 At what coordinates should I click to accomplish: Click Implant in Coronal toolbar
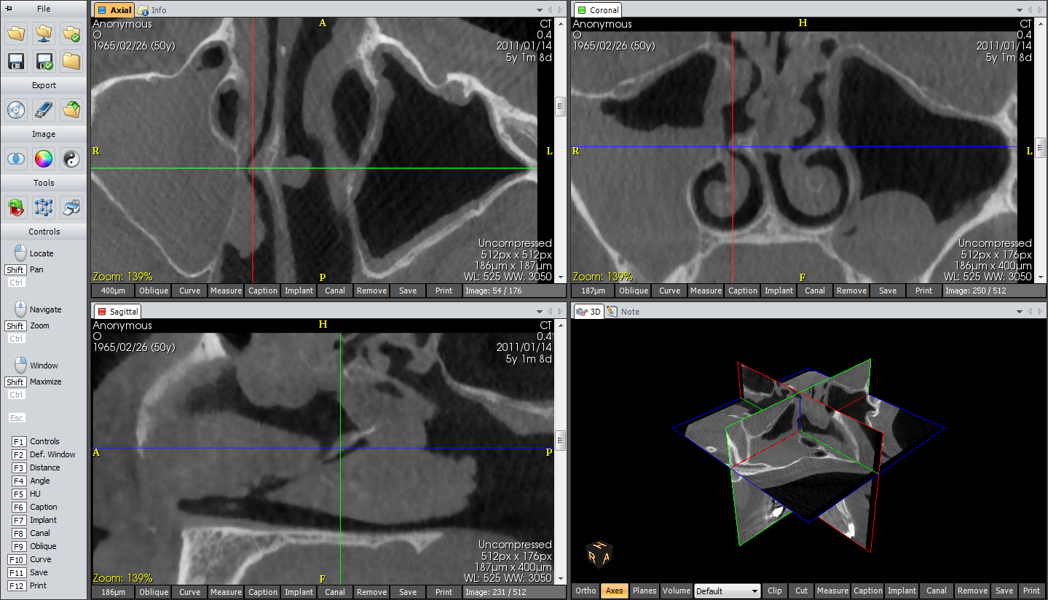tap(779, 291)
